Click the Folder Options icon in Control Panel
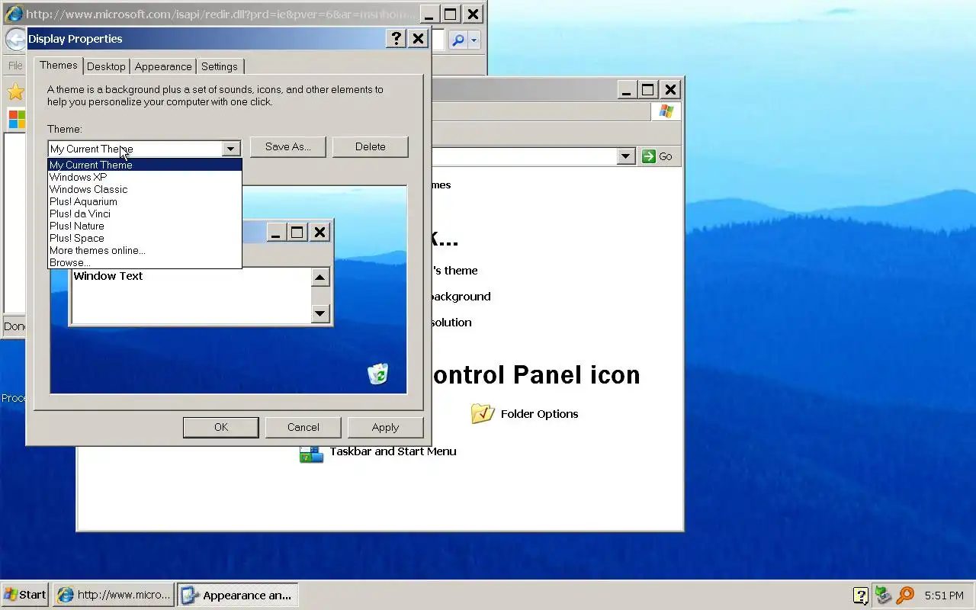This screenshot has height=610, width=976. 483,413
